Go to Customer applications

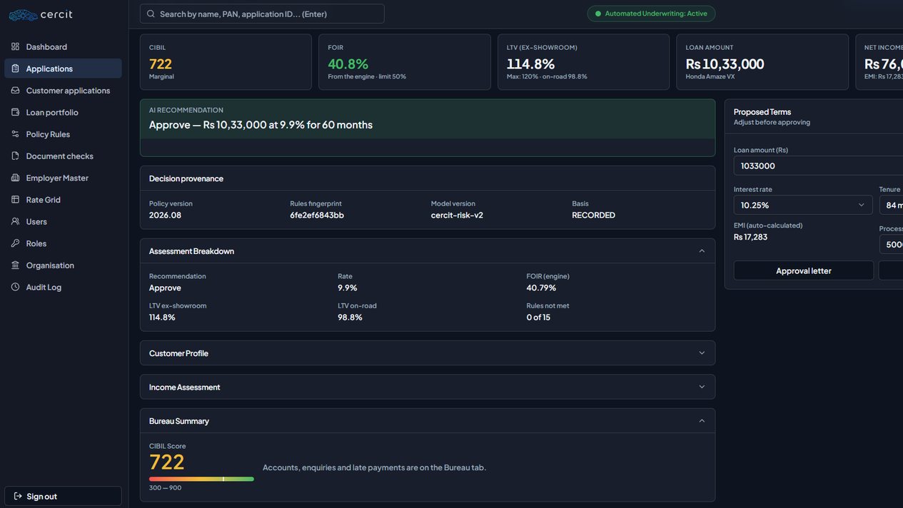63,91
